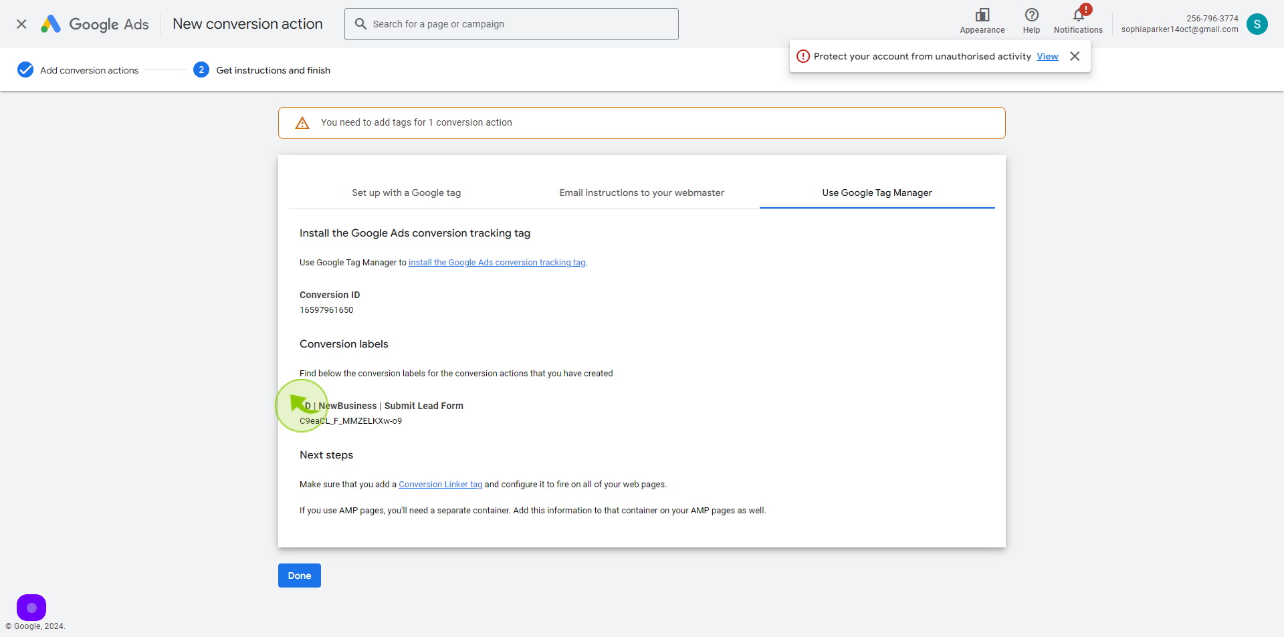Click the AMP pages separate container note
Viewport: 1284px width, 637px height.
(532, 511)
